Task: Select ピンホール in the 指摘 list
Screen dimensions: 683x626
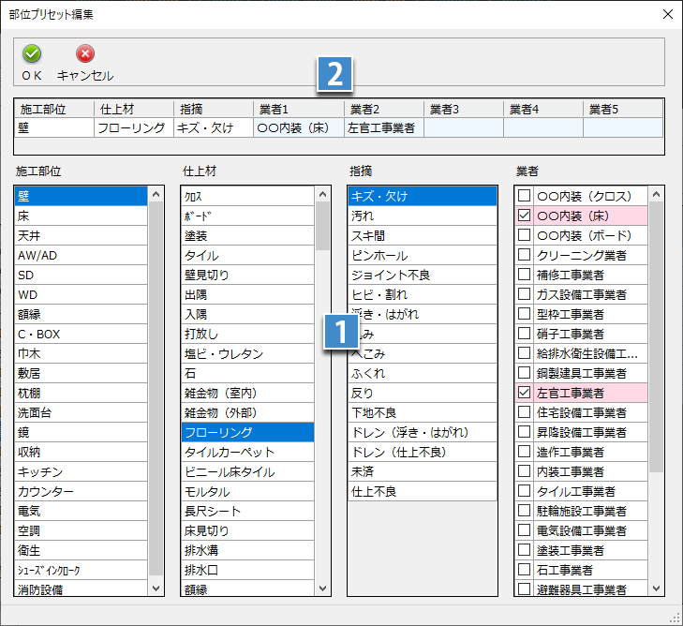Action: [x=421, y=255]
